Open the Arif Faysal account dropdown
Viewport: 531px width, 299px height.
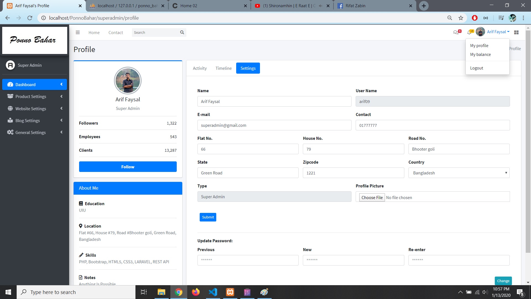pyautogui.click(x=497, y=32)
